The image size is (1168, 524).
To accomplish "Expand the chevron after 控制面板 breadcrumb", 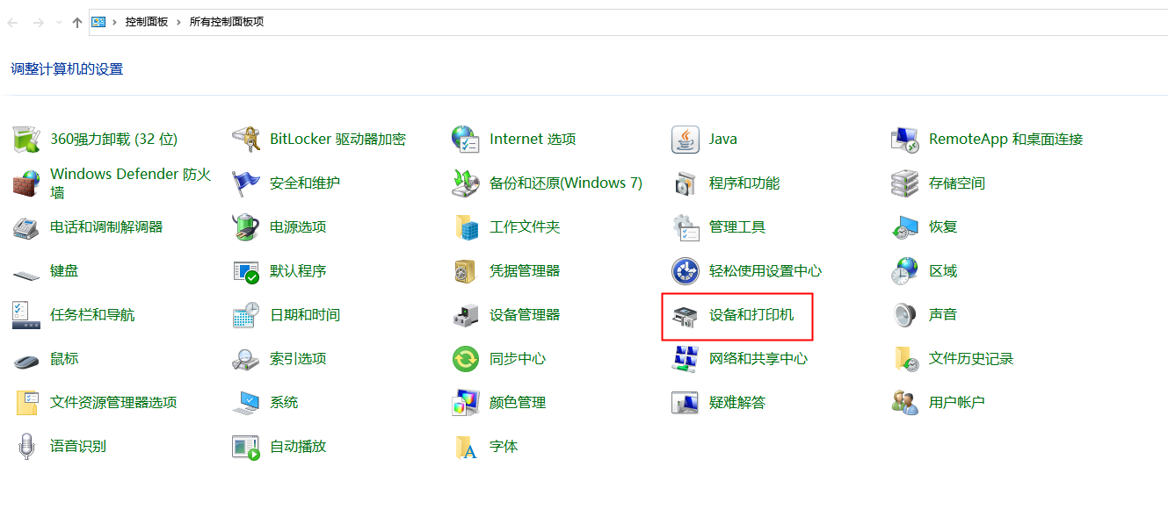I will 178,22.
